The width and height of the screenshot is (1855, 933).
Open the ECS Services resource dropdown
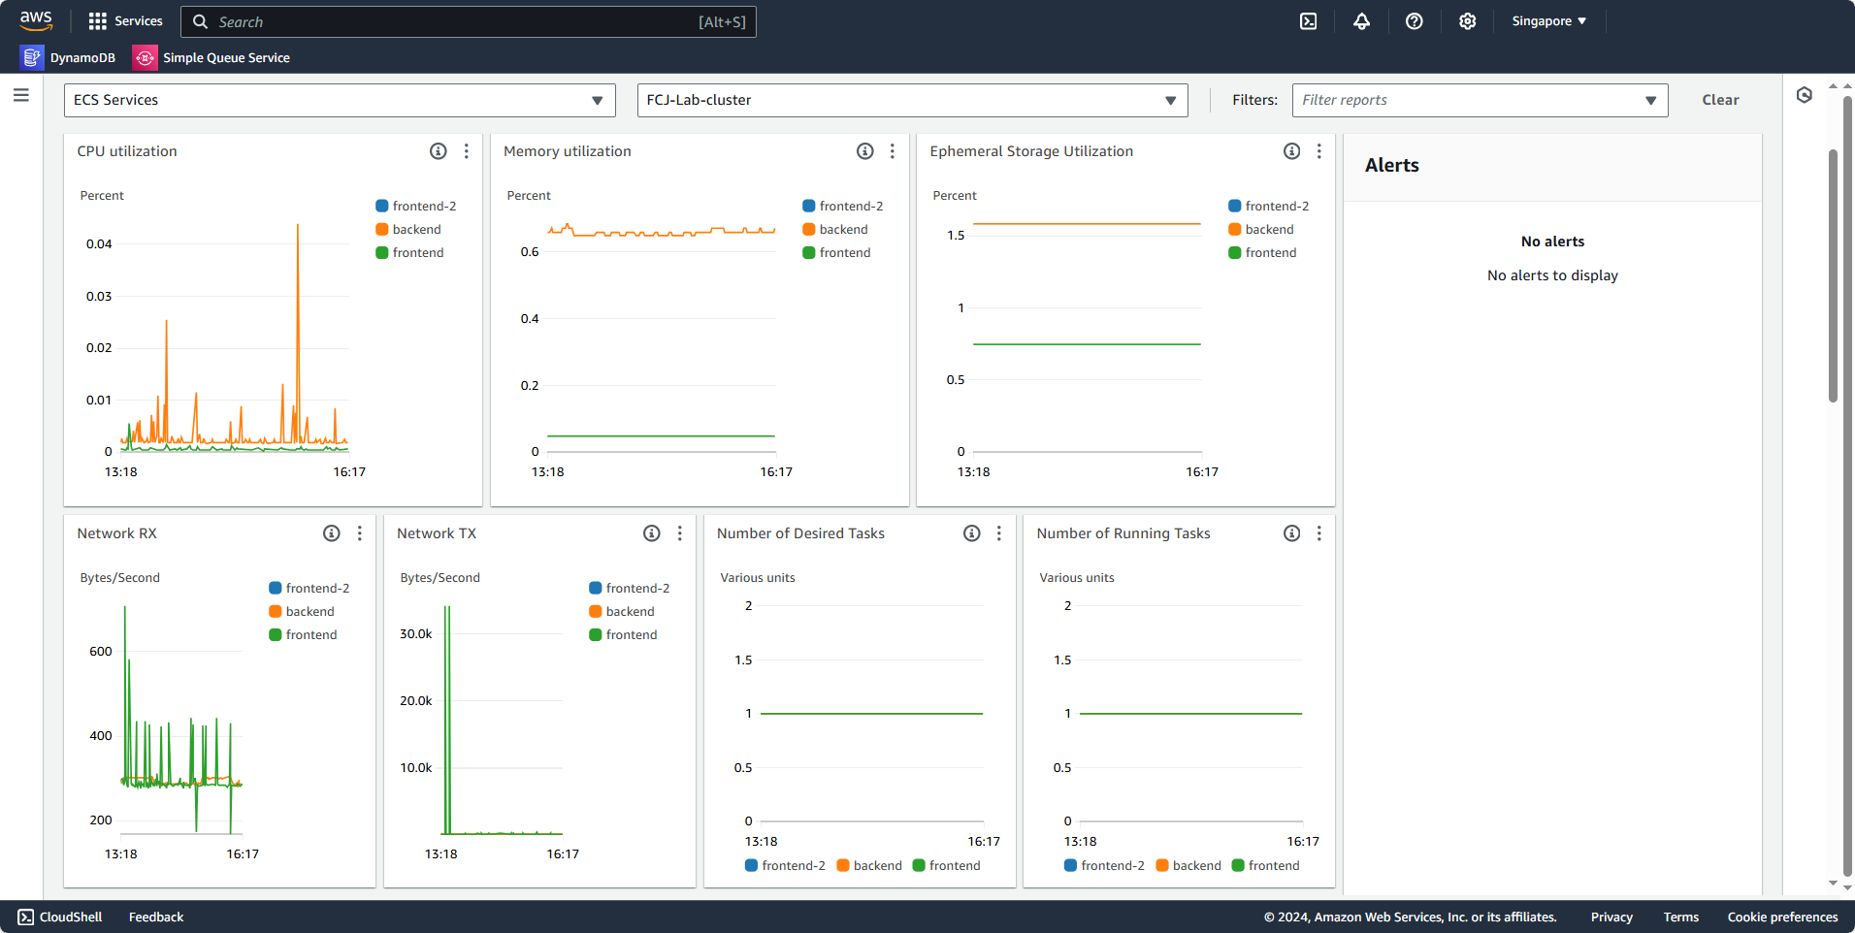pyautogui.click(x=340, y=100)
